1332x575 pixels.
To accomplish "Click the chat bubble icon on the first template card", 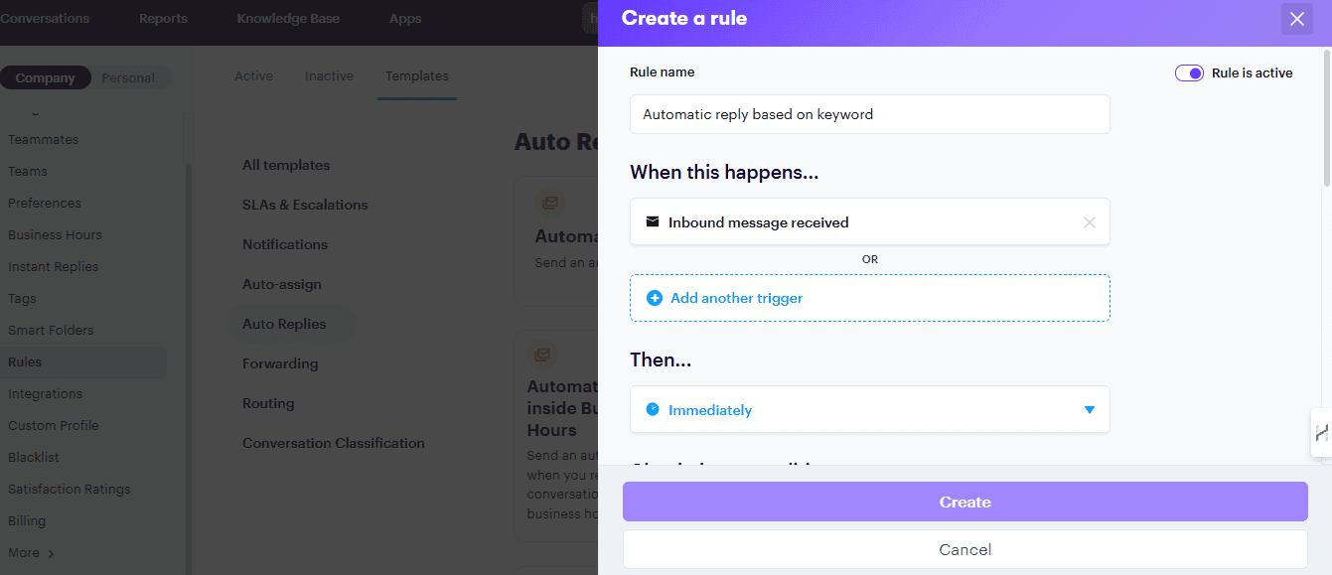I will (x=550, y=202).
